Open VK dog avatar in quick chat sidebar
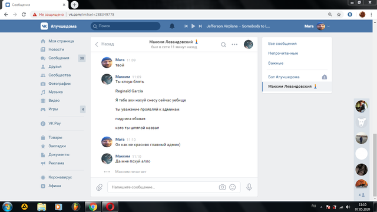 [x=361, y=122]
